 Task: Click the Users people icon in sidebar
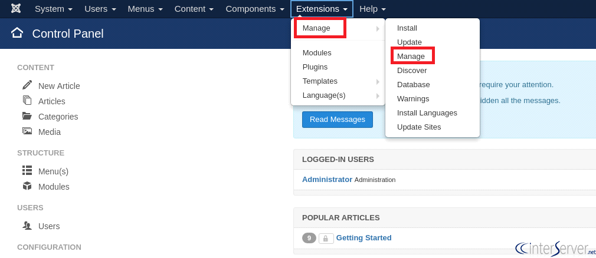pyautogui.click(x=27, y=226)
